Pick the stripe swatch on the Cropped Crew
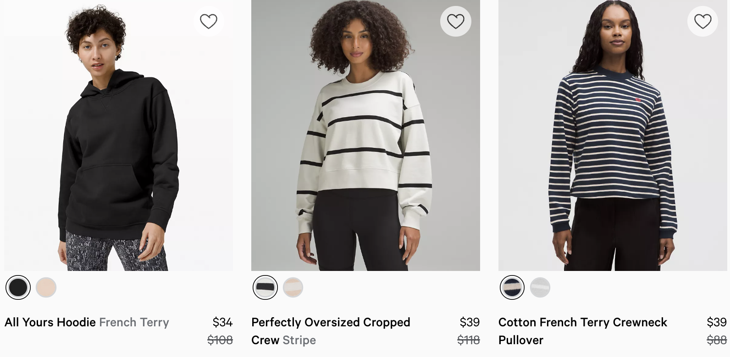The height and width of the screenshot is (357, 730). pyautogui.click(x=265, y=287)
